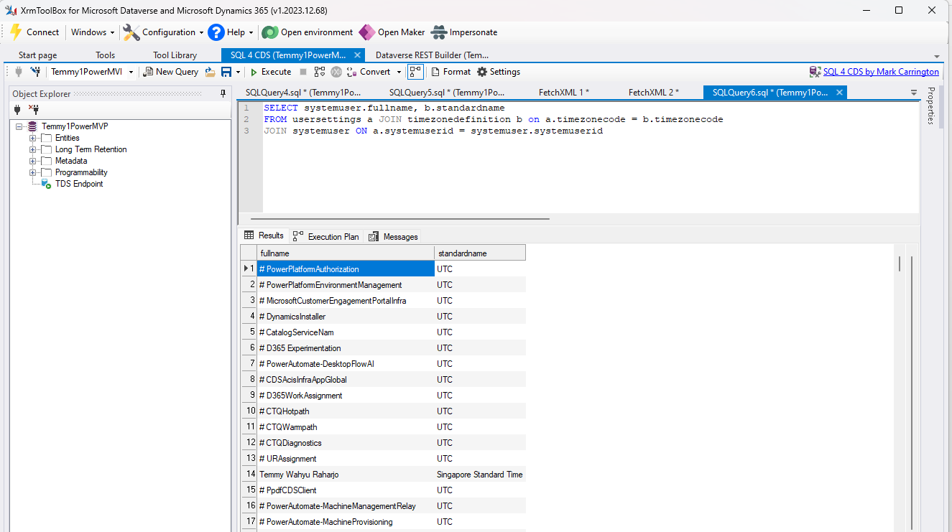Expand the Programmability node

[32, 172]
